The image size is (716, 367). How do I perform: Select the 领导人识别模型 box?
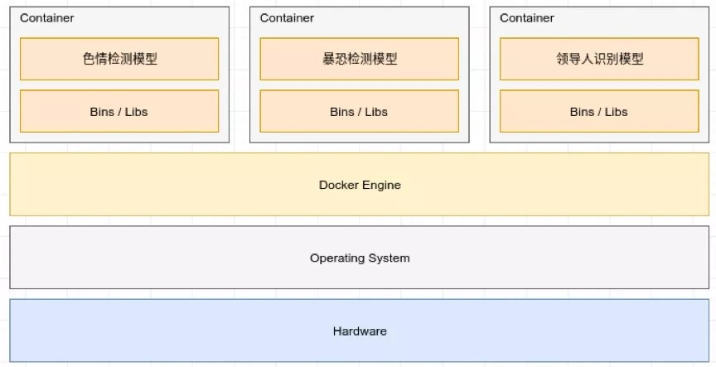[599, 59]
